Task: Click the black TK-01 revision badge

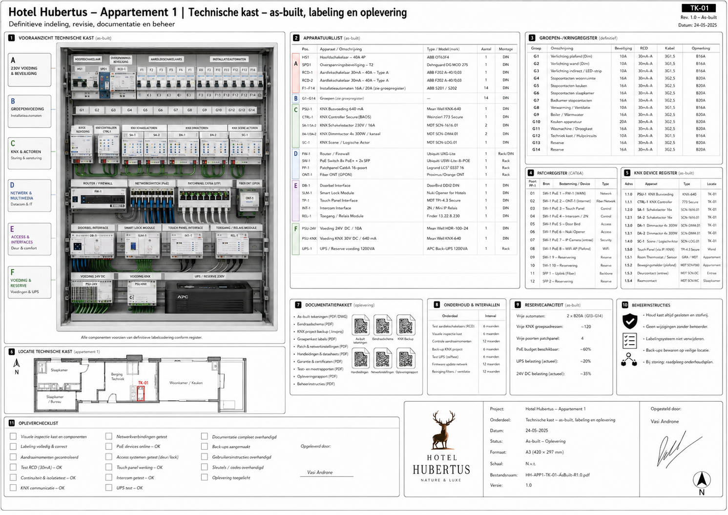Action: (699, 8)
